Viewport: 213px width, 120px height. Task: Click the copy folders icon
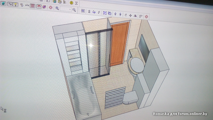click(60, 2)
